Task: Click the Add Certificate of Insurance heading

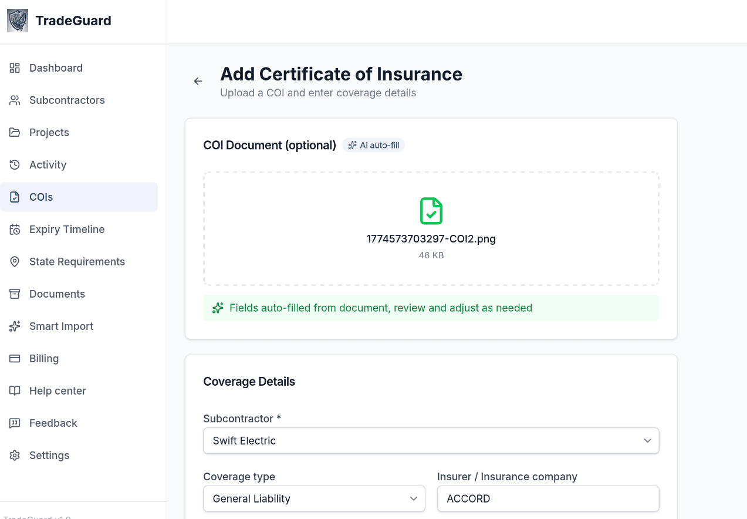Action: [341, 75]
